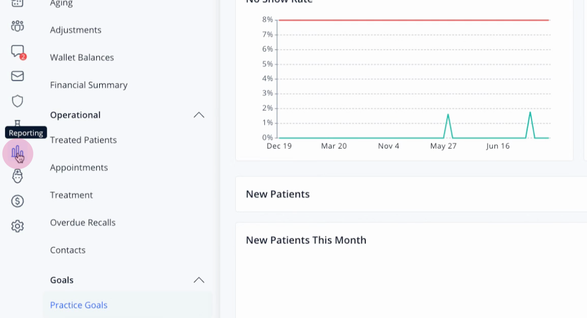Open the dollar sign billing icon
This screenshot has height=318, width=587.
17,201
